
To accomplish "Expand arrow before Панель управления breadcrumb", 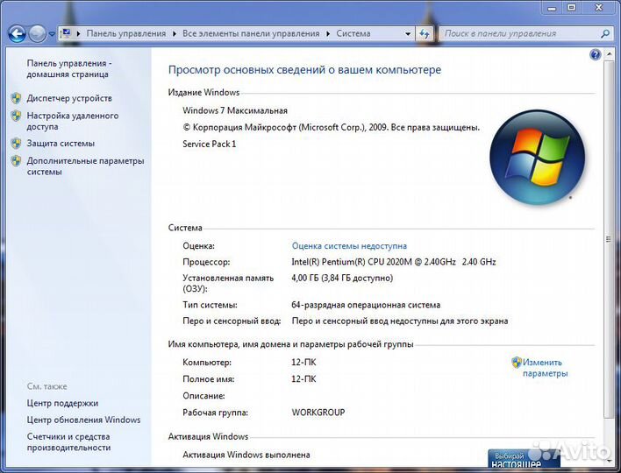I will point(78,33).
